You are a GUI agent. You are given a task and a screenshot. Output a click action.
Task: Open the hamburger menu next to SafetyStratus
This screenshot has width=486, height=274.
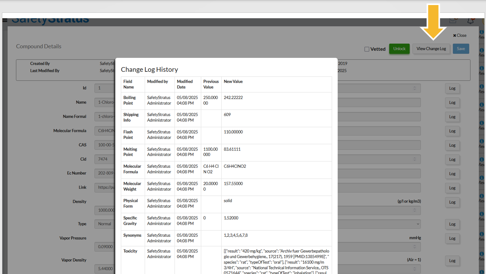[x=5, y=21]
